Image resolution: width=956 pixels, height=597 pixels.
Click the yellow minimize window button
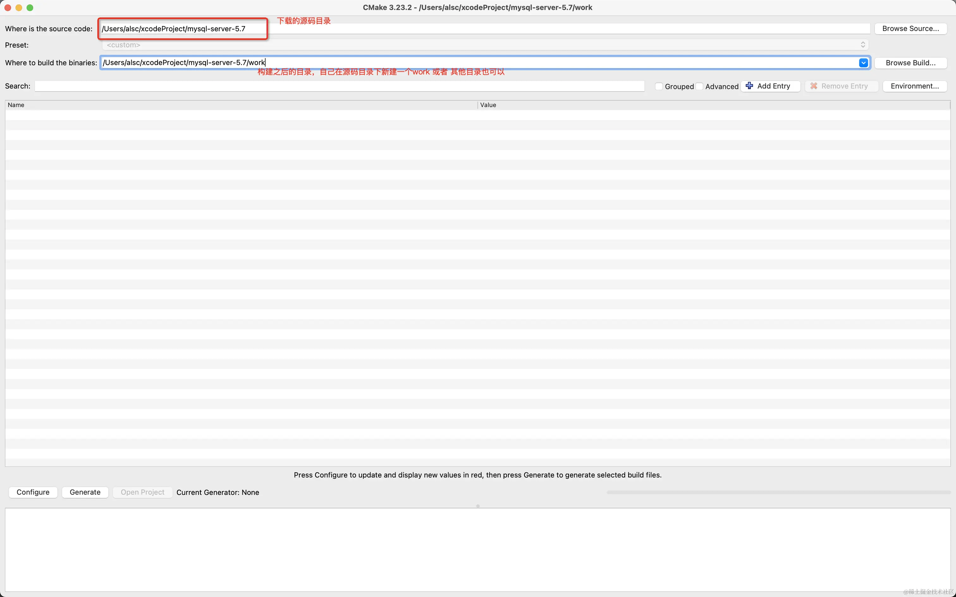click(19, 8)
